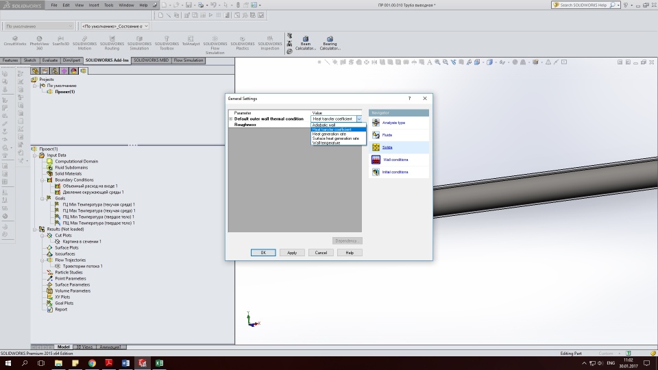
Task: Open Acrobat Reader from the taskbar
Action: tap(109, 363)
